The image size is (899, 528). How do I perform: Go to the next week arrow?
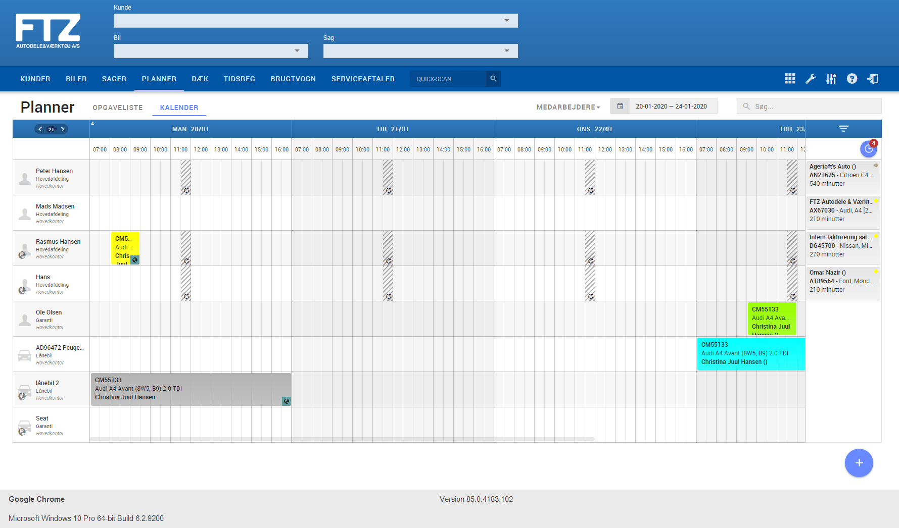pos(63,129)
